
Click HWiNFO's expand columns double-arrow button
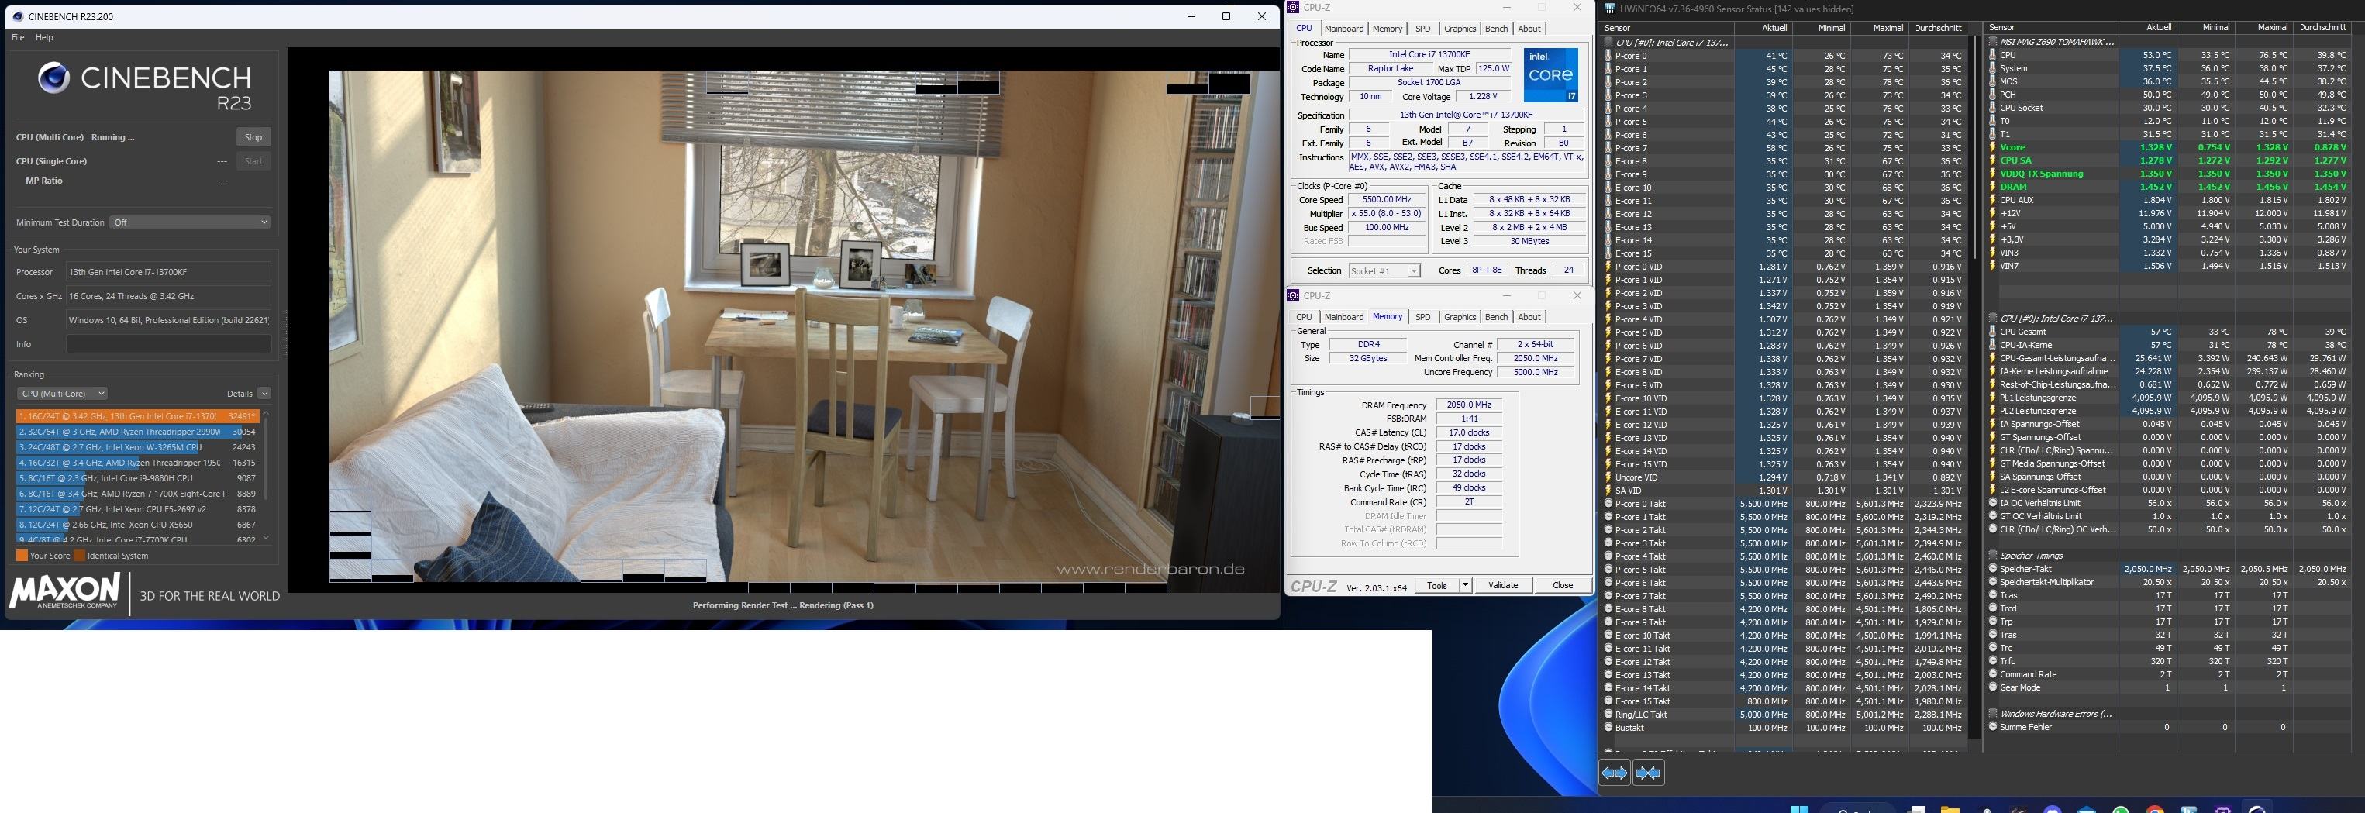1614,773
